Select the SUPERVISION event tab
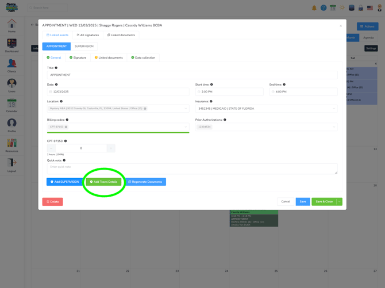Viewport: 385px width, 288px height. click(84, 46)
